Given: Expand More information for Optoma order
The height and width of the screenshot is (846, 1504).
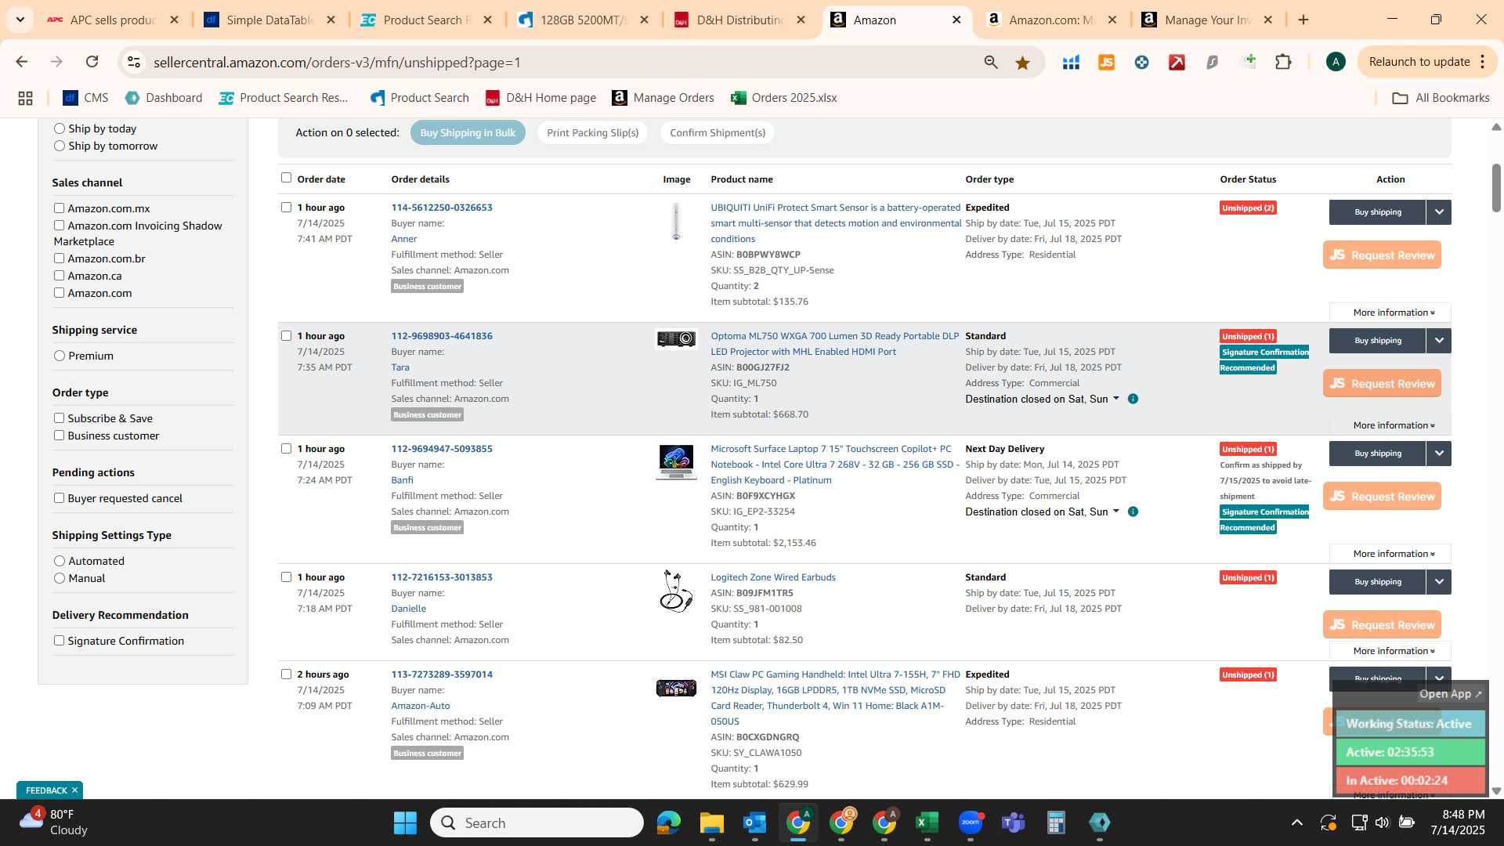Looking at the screenshot, I should coord(1390,425).
